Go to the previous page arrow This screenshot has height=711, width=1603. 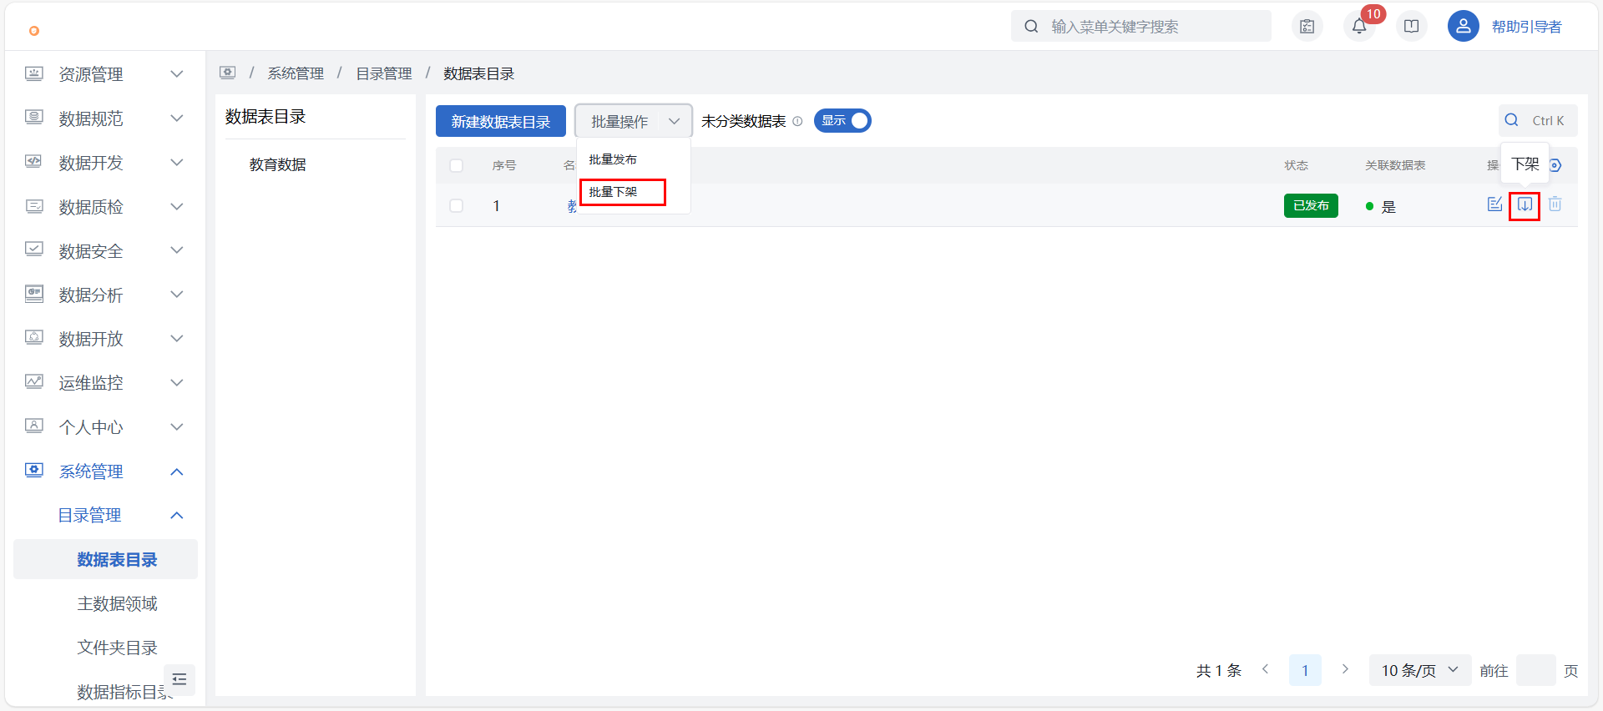(1266, 669)
